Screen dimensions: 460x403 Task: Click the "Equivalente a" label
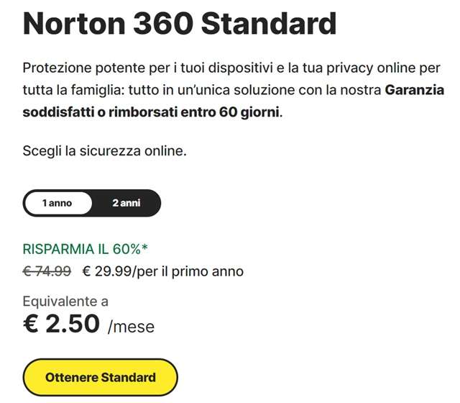(x=65, y=301)
